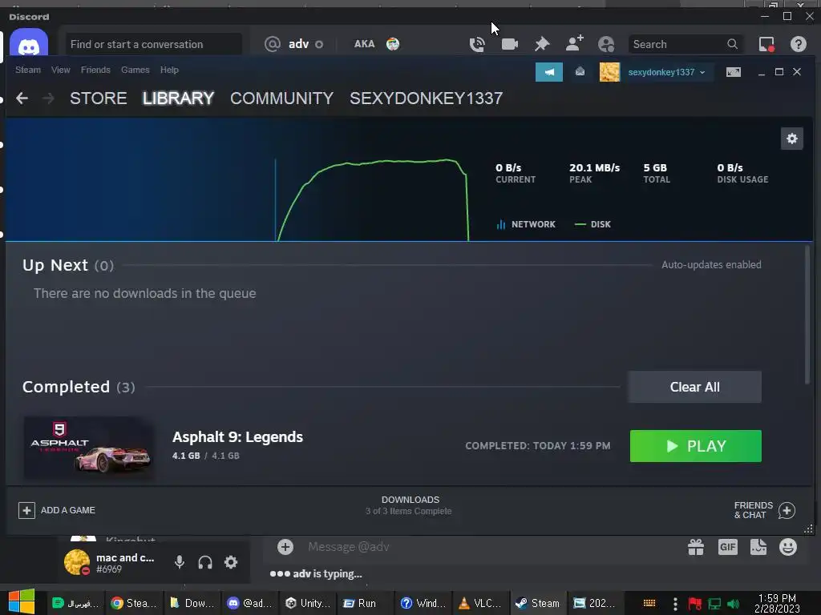Open download settings gear in Steam
This screenshot has height=615, width=821.
pos(791,139)
